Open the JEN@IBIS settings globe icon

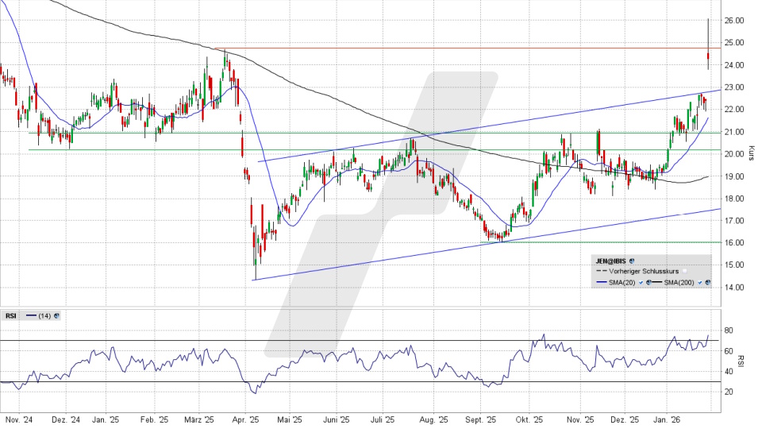click(x=631, y=259)
